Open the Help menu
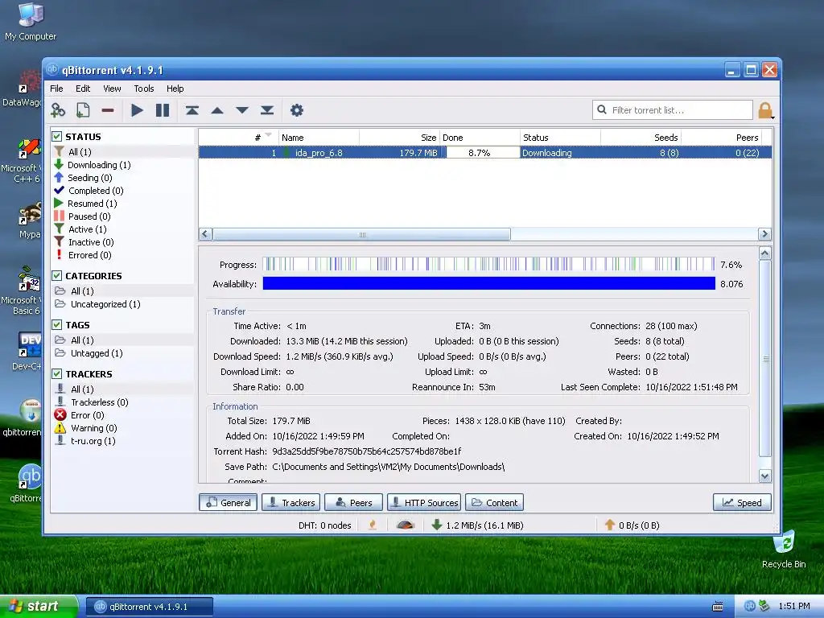 pos(175,89)
